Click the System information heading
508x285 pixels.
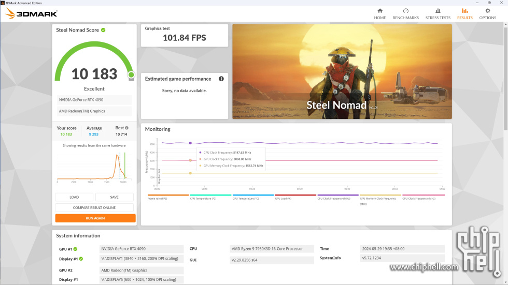click(78, 236)
